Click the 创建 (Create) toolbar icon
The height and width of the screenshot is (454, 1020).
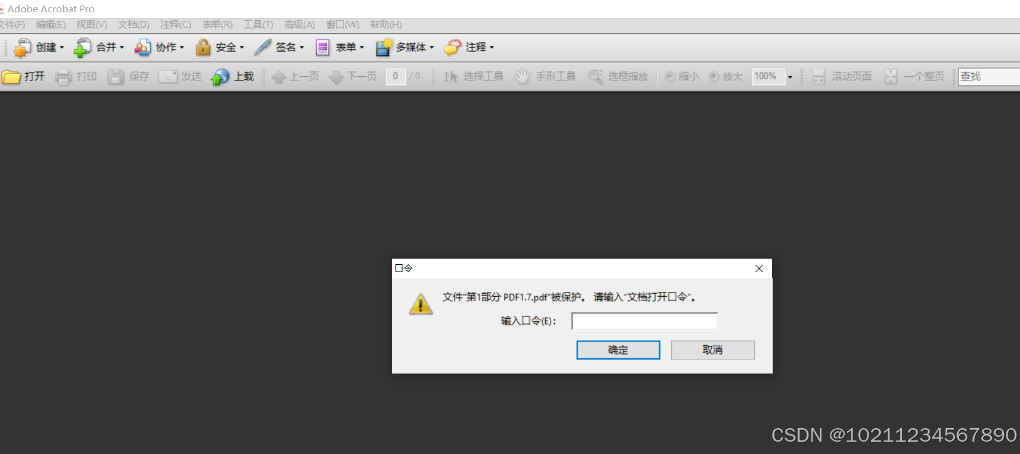coord(23,47)
